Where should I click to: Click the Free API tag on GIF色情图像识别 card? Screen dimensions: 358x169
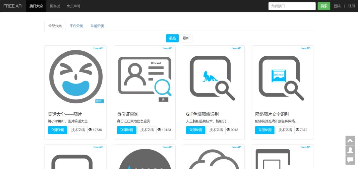click(x=237, y=48)
